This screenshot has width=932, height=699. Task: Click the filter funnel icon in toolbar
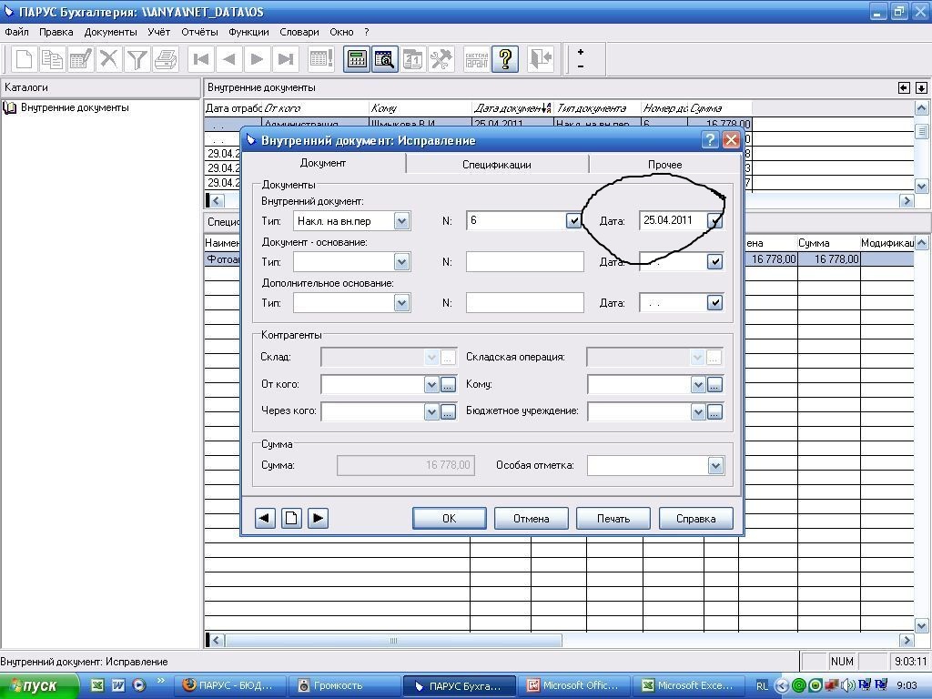[x=137, y=60]
